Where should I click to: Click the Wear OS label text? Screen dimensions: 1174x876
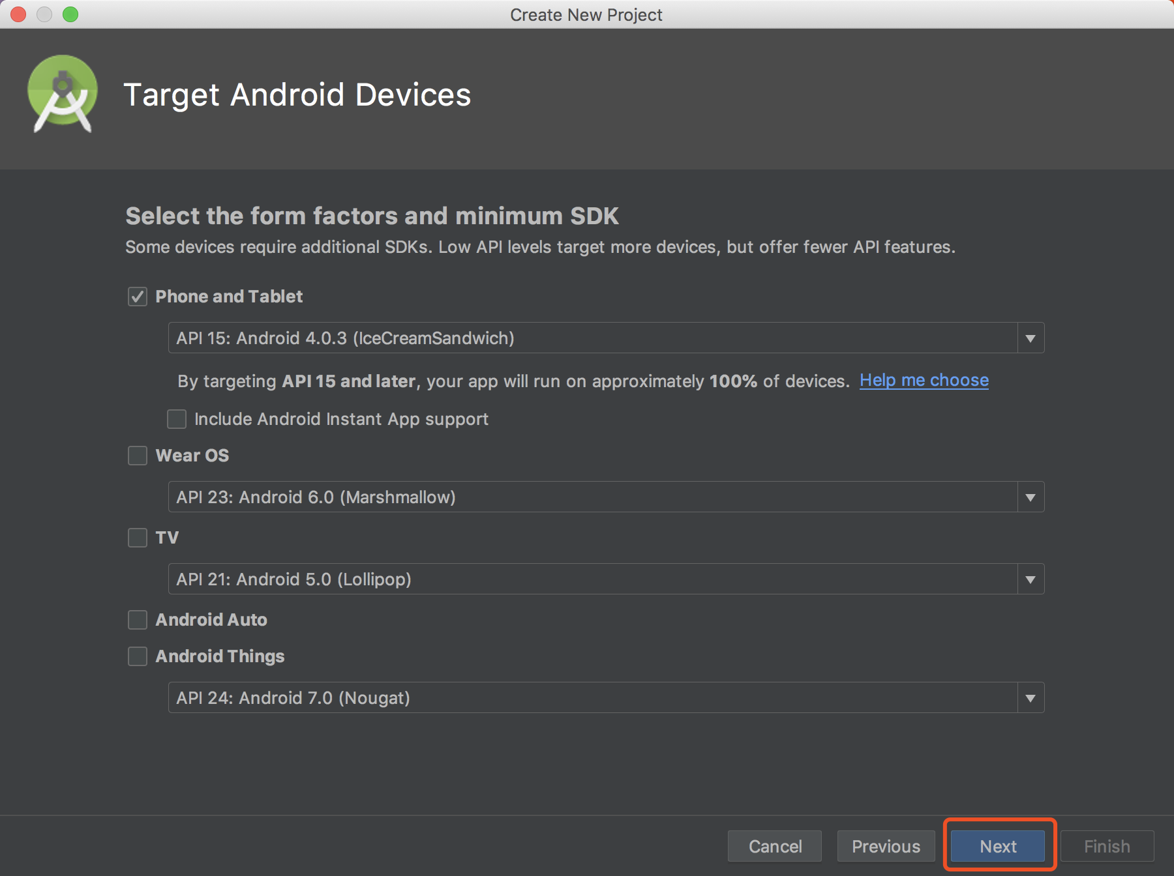click(x=192, y=456)
